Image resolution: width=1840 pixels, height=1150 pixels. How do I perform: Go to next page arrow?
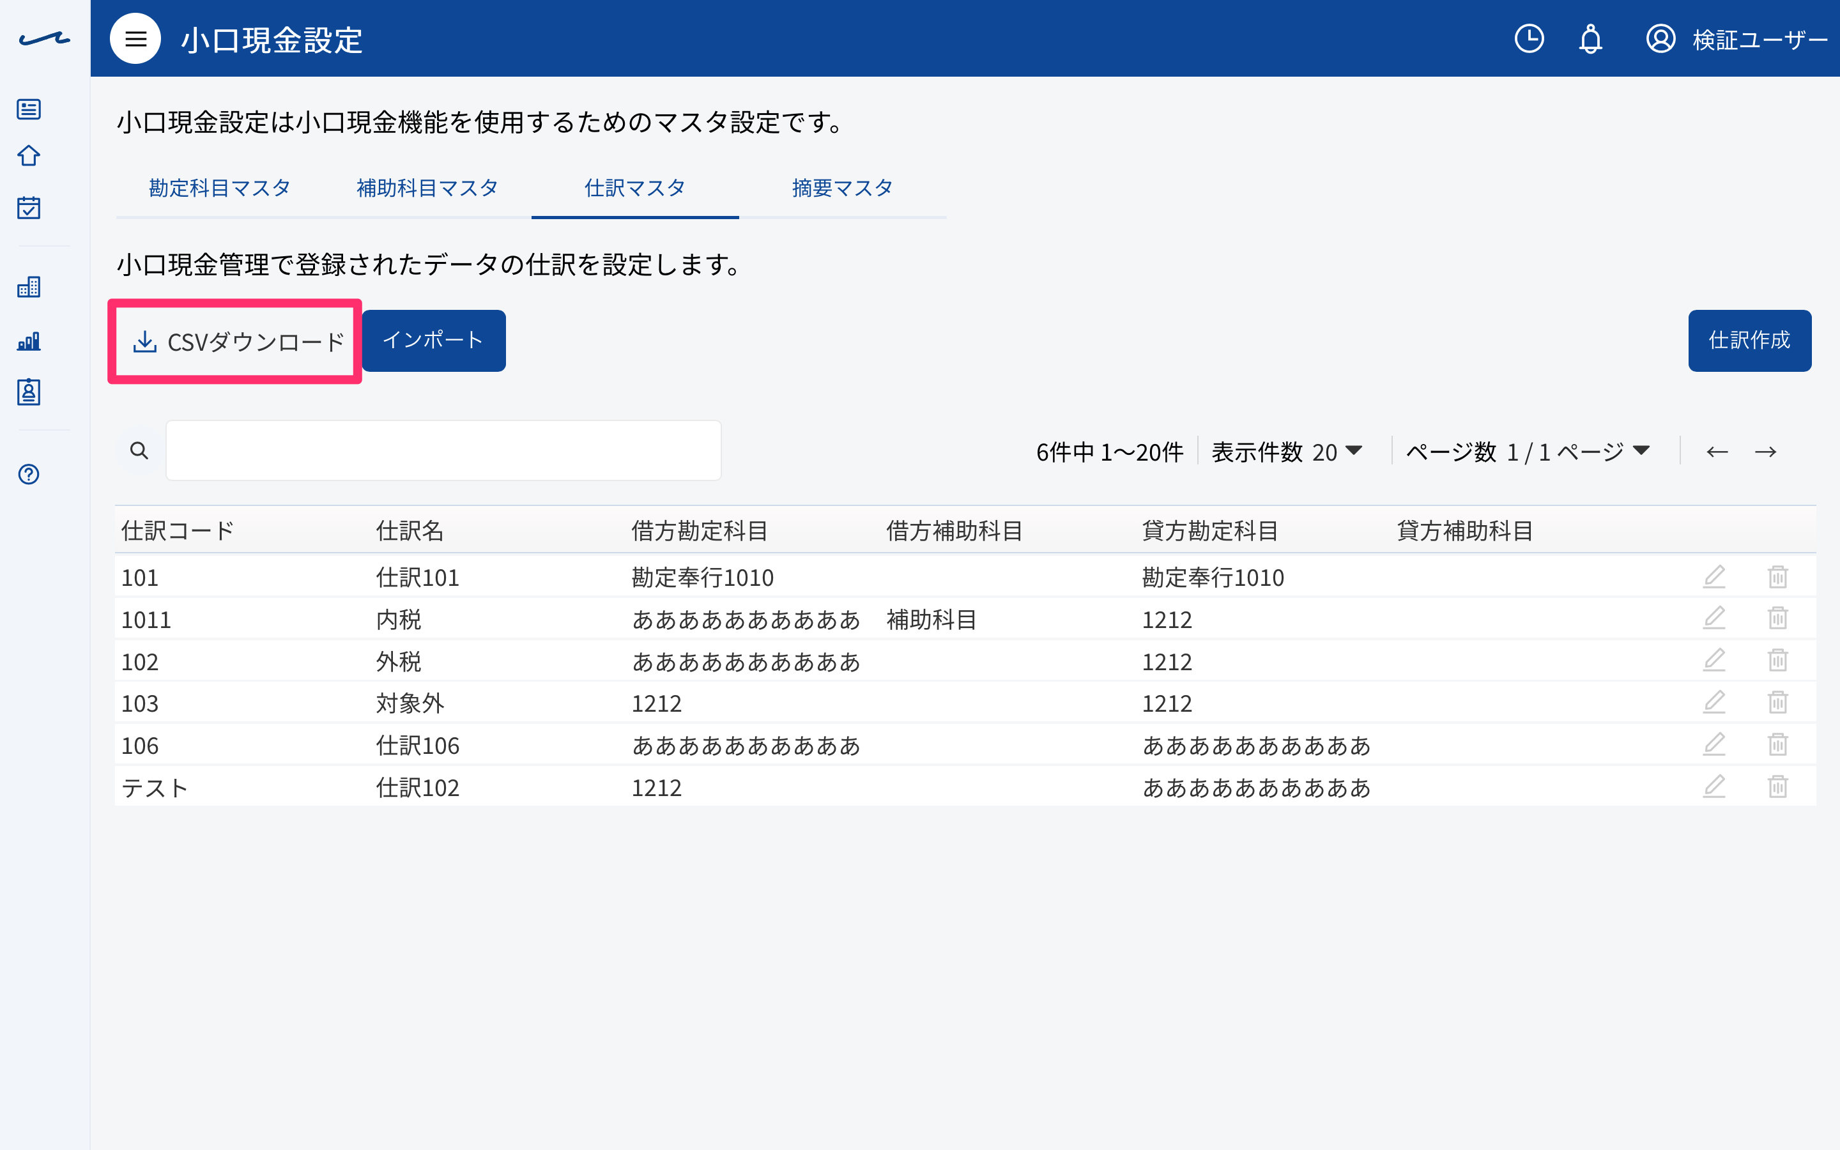coord(1765,452)
